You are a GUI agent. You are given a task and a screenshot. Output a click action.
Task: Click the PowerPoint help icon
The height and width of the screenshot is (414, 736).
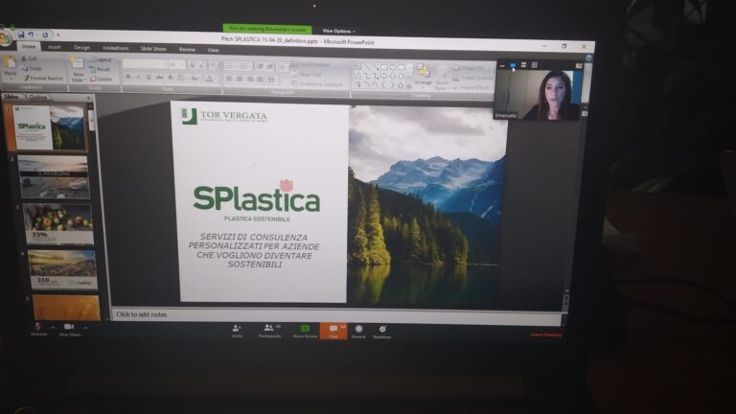click(x=588, y=58)
